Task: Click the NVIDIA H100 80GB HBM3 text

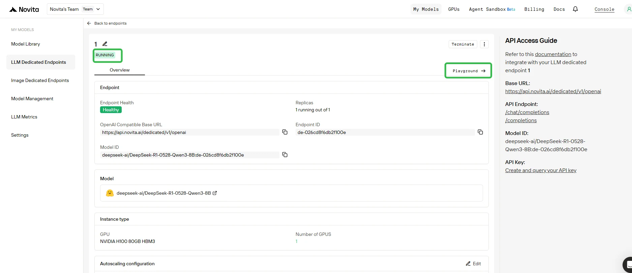Action: point(127,241)
